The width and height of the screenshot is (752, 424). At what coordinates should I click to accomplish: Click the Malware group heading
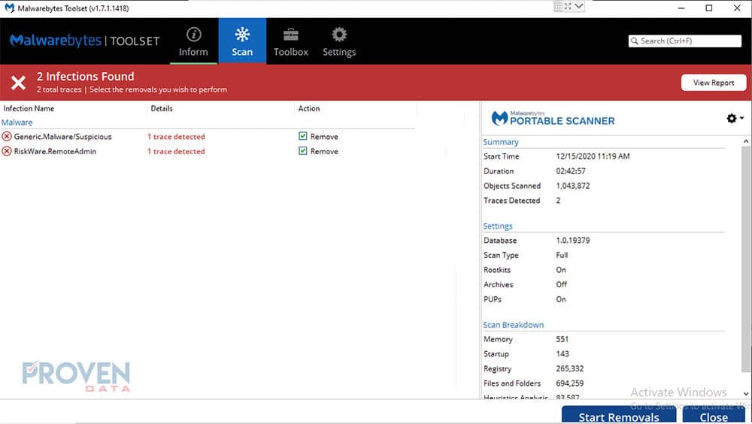point(17,123)
